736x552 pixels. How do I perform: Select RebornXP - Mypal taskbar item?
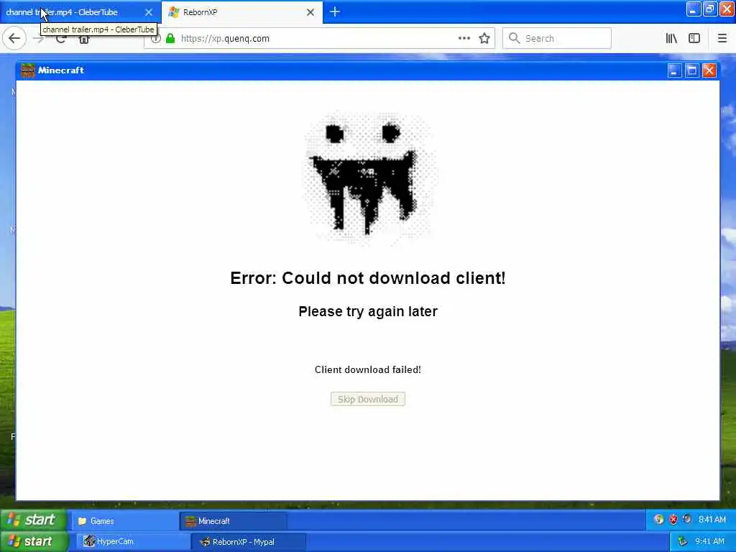tap(248, 542)
